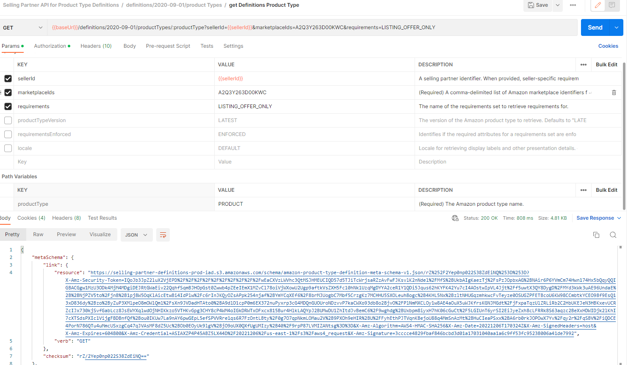Screen dimensions: 628x365
Task: Edit the requirements value LISTING_OFFER_ONLY
Action: [x=314, y=106]
